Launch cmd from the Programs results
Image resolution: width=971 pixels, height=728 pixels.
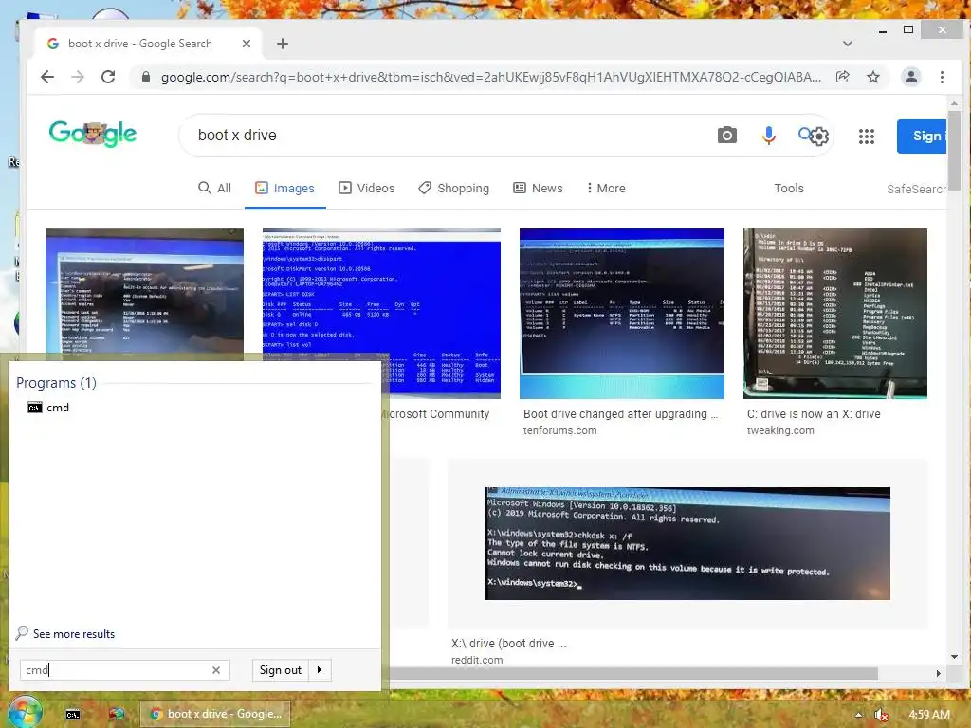click(48, 408)
